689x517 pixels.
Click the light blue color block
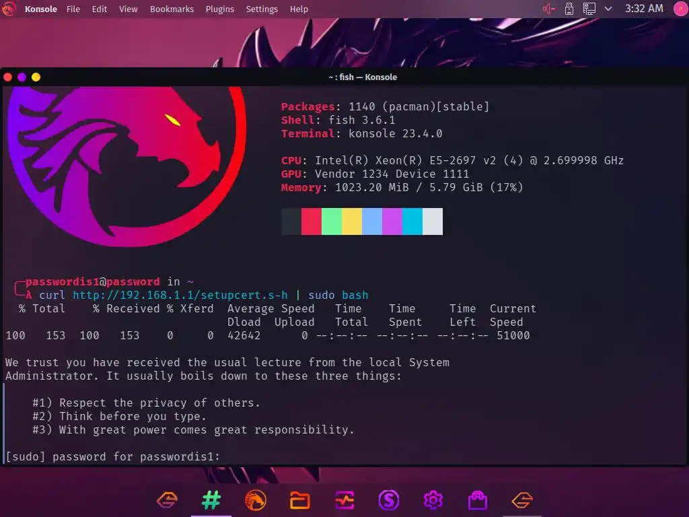coord(372,221)
